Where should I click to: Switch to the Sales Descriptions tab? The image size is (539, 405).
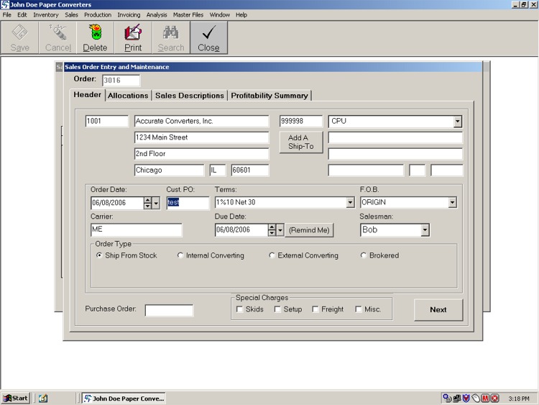click(190, 96)
